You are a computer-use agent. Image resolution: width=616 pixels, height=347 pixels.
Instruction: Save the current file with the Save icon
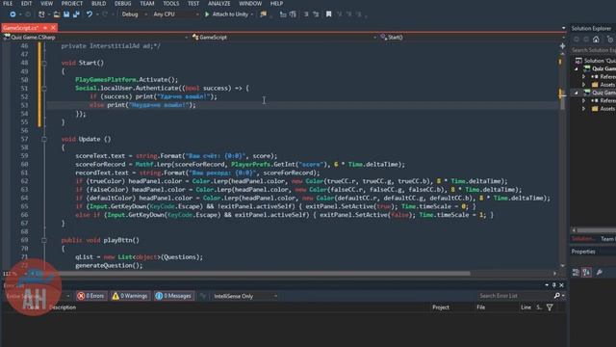[x=66, y=14]
